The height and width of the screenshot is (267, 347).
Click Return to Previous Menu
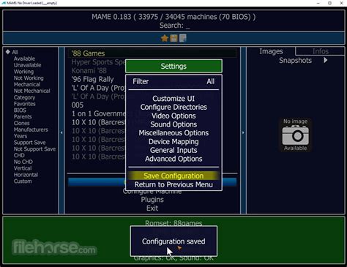point(173,184)
